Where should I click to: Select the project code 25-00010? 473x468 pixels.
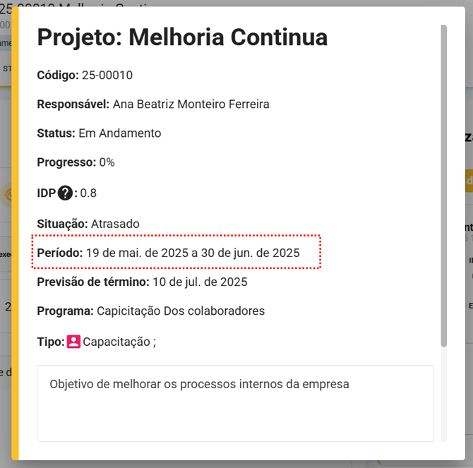click(107, 76)
